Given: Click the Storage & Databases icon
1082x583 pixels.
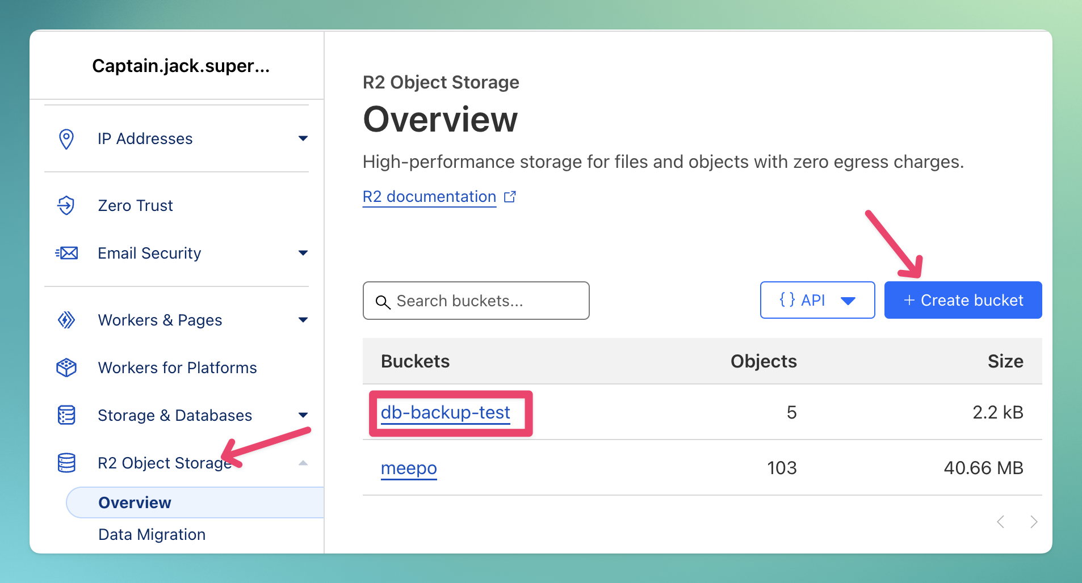Looking at the screenshot, I should [66, 415].
